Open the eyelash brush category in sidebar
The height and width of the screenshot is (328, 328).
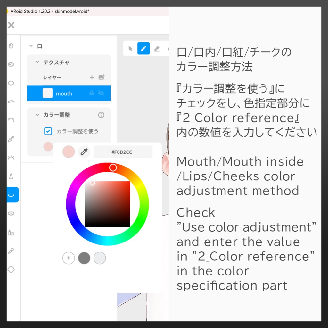point(11,139)
